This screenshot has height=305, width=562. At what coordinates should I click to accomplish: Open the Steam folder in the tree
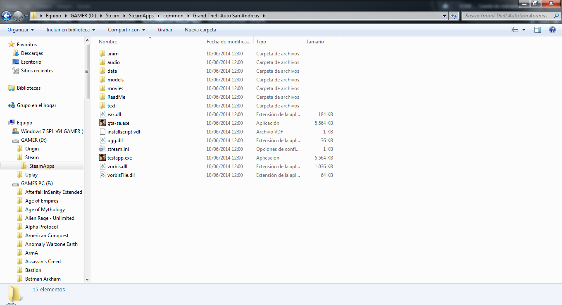pyautogui.click(x=32, y=157)
